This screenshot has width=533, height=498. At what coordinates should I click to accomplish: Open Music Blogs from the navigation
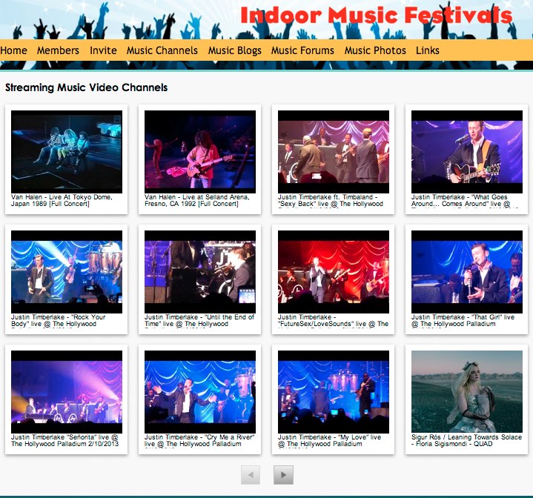pyautogui.click(x=234, y=50)
